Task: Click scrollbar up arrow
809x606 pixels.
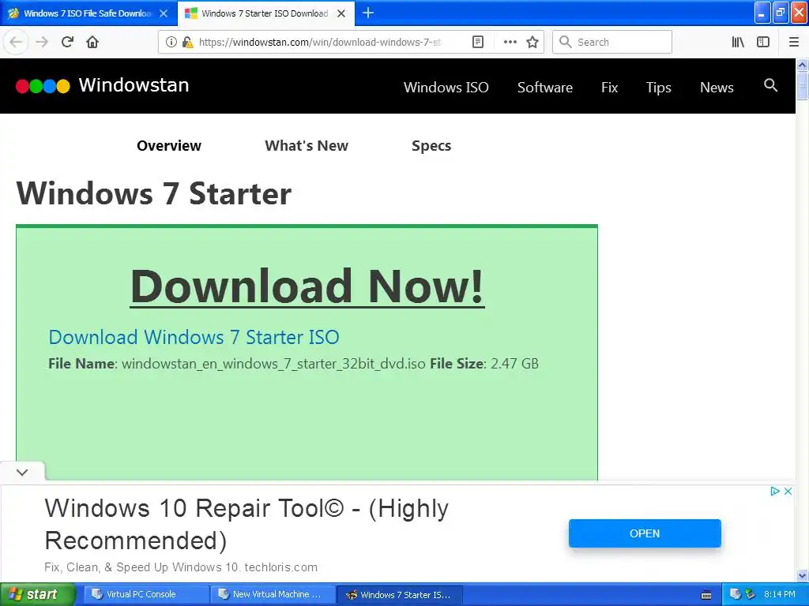Action: tap(802, 65)
